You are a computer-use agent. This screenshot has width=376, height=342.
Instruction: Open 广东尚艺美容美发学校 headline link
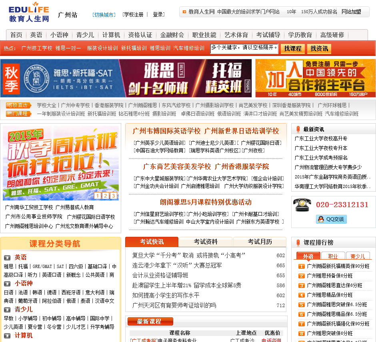tap(177, 166)
